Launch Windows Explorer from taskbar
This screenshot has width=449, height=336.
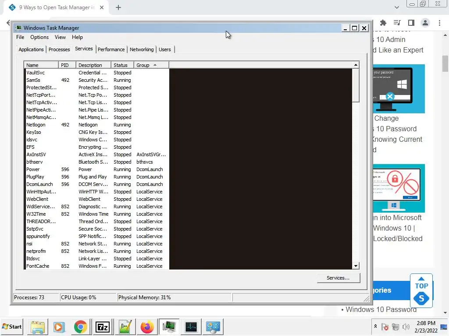pyautogui.click(x=38, y=327)
